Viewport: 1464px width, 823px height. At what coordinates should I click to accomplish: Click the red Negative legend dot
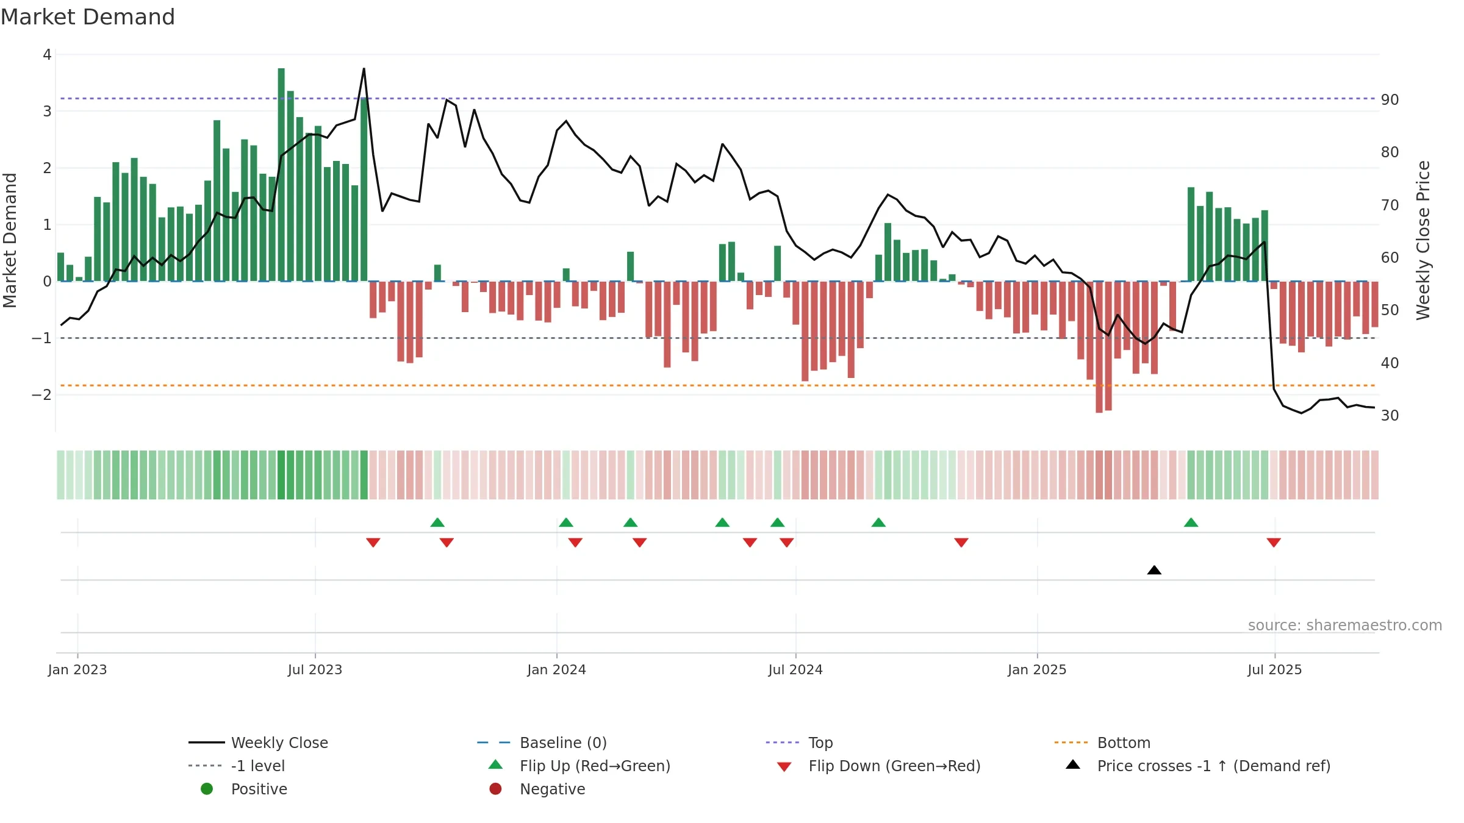[x=495, y=789]
